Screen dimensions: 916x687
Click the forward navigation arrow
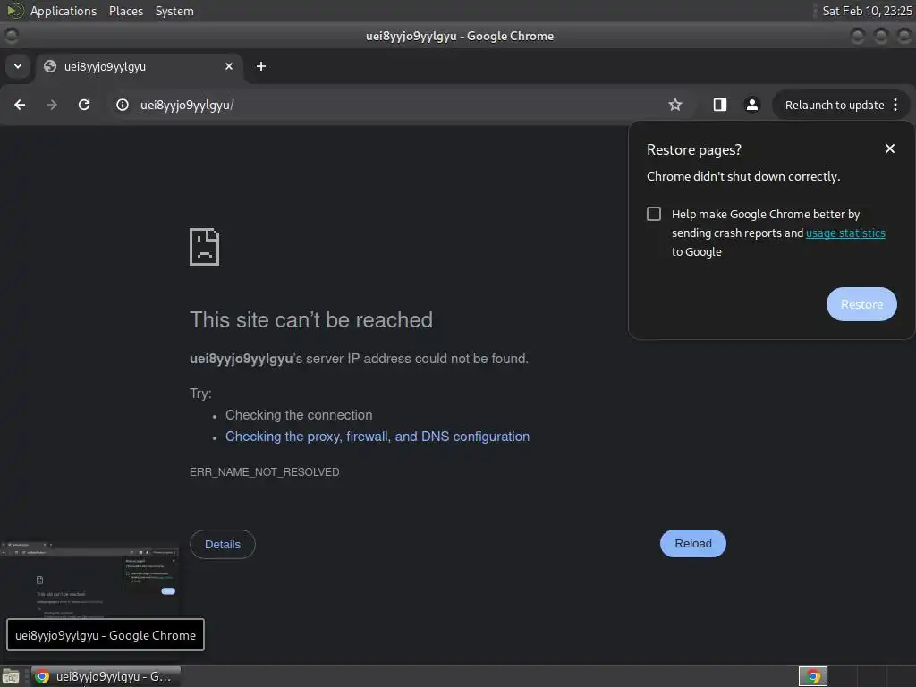pyautogui.click(x=52, y=105)
